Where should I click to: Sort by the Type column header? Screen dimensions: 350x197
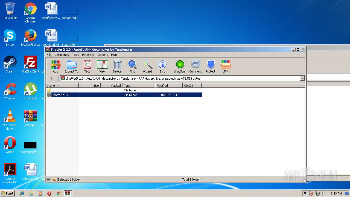coord(139,85)
